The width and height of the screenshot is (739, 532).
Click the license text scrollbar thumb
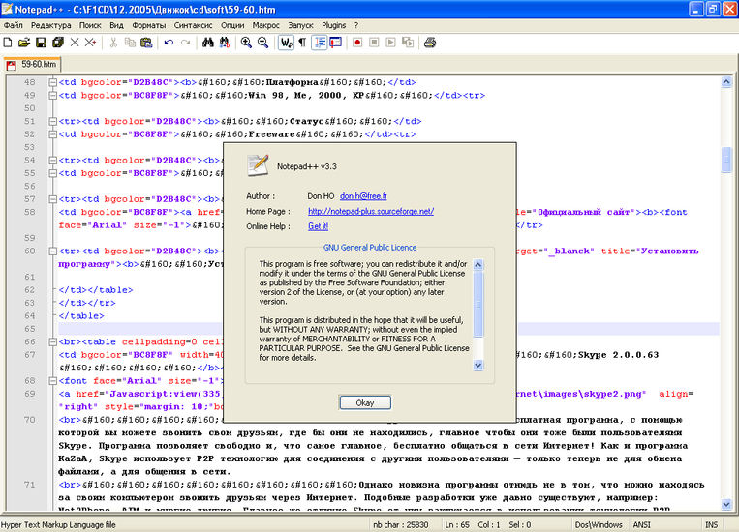477,304
